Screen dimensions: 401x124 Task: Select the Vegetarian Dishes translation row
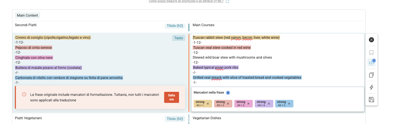207,118
